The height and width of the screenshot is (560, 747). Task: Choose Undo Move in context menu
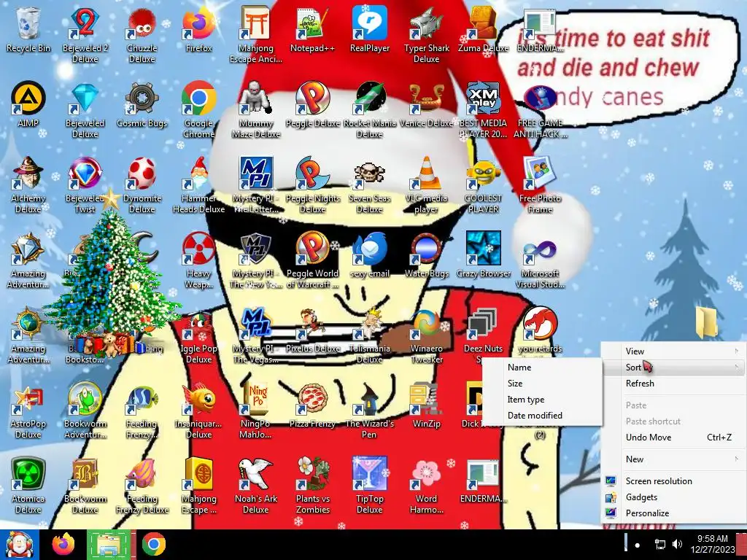point(673,437)
